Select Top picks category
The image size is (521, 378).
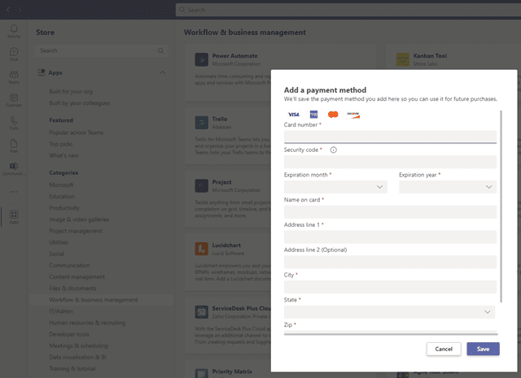click(x=61, y=144)
